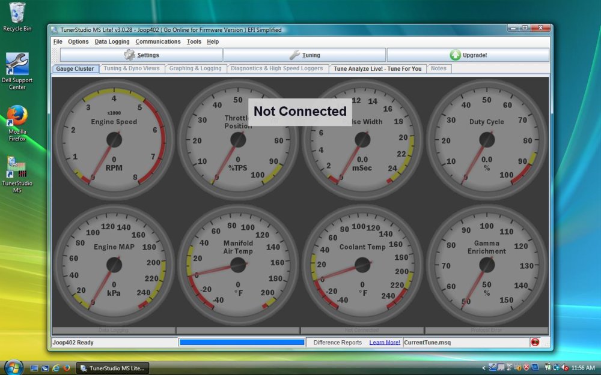This screenshot has height=375, width=601.
Task: Open the Recycle Bin desktop icon
Action: coord(17,13)
